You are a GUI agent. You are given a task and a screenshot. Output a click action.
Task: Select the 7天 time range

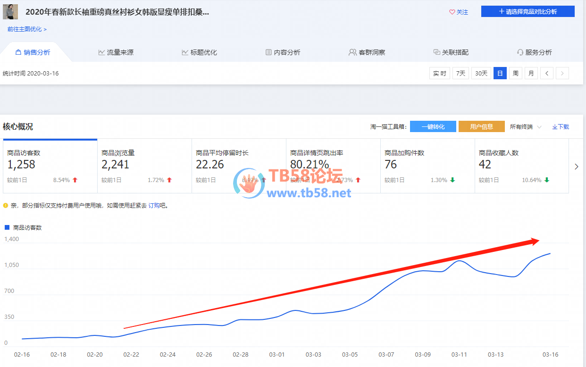click(460, 74)
